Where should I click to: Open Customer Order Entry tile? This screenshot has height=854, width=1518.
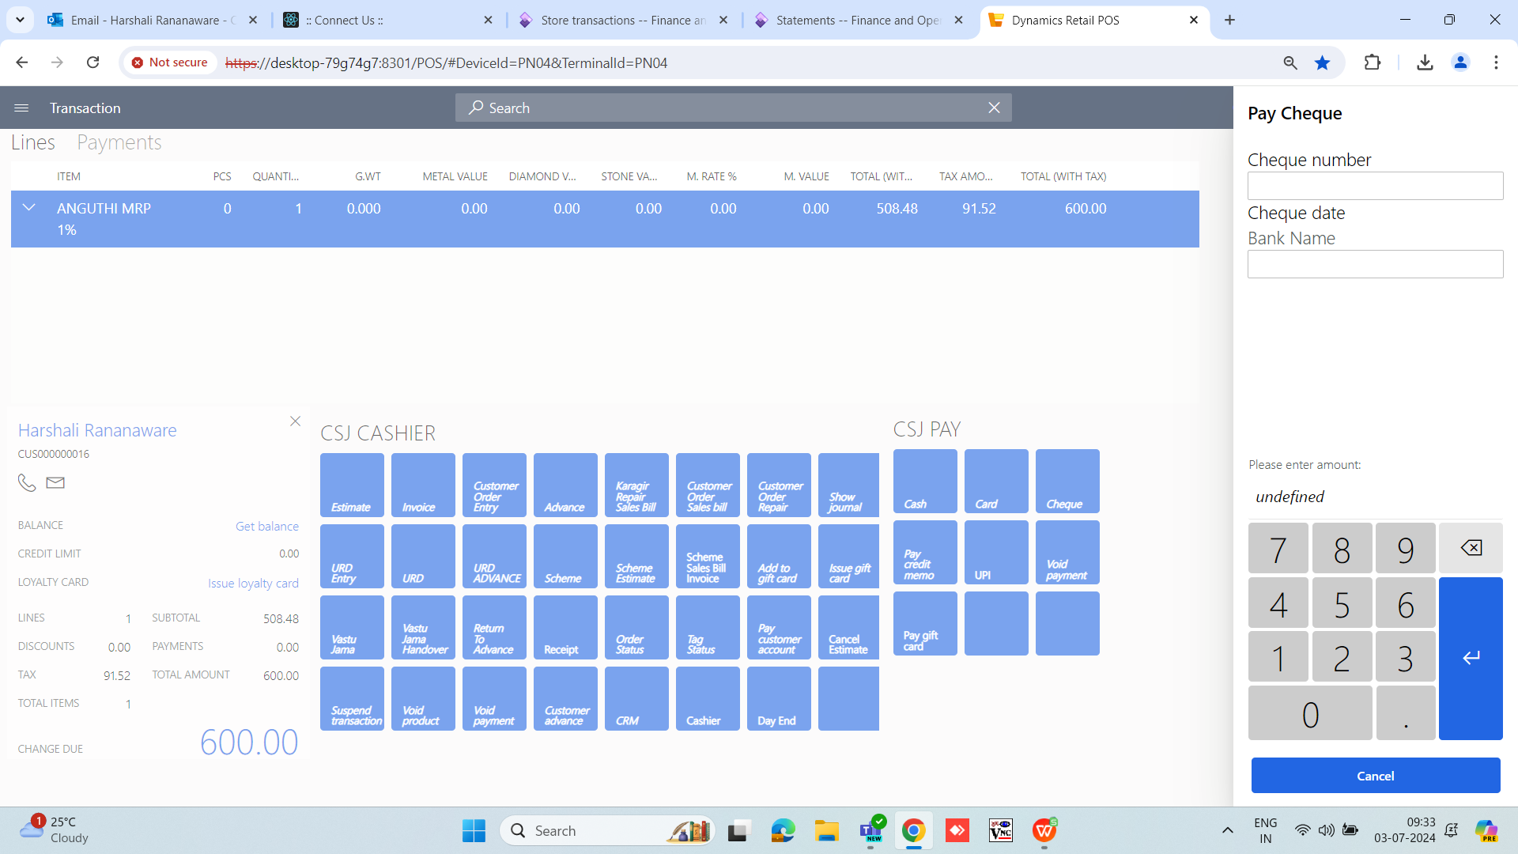coord(494,485)
